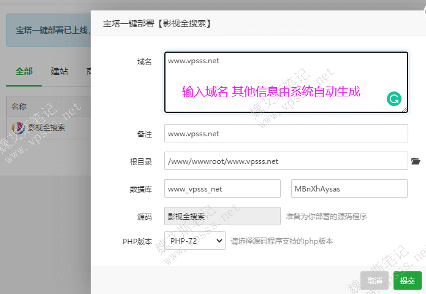Click the 宝塔一键部署已上线 notice banner
Screen dimensions: 426x294
[x=48, y=30]
